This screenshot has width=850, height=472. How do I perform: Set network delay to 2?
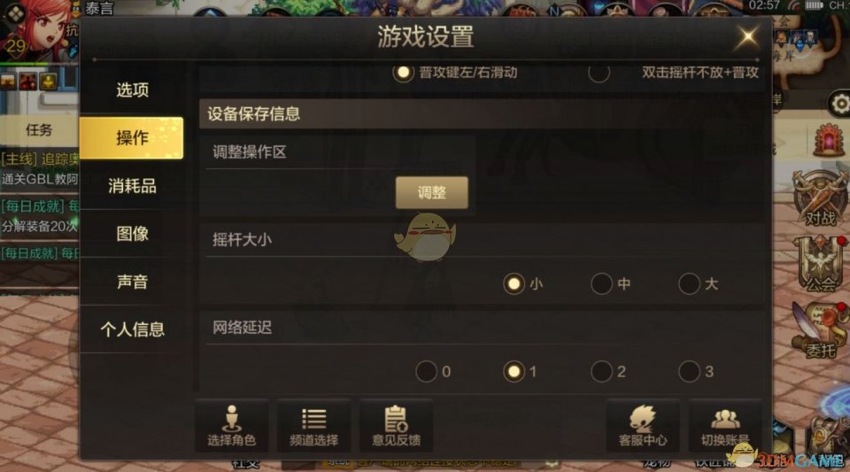tap(602, 371)
